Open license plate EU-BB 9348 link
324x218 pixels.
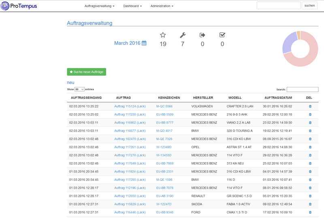point(165,212)
